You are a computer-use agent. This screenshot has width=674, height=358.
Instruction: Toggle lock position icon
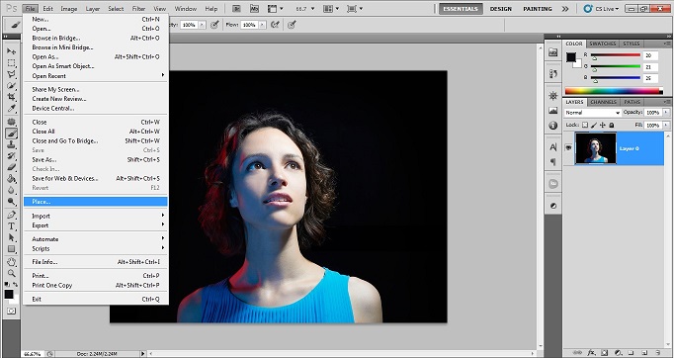coord(603,125)
